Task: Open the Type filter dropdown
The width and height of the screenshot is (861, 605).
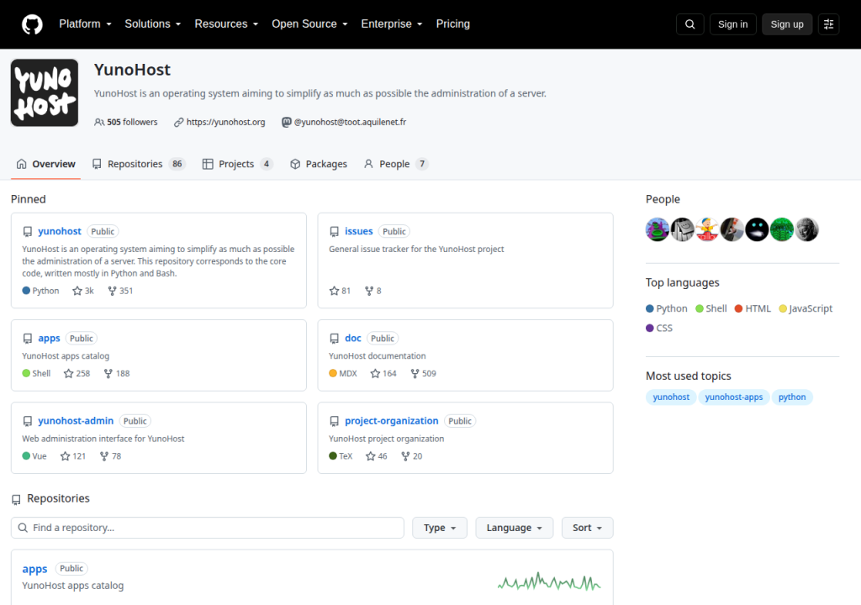Action: click(439, 528)
